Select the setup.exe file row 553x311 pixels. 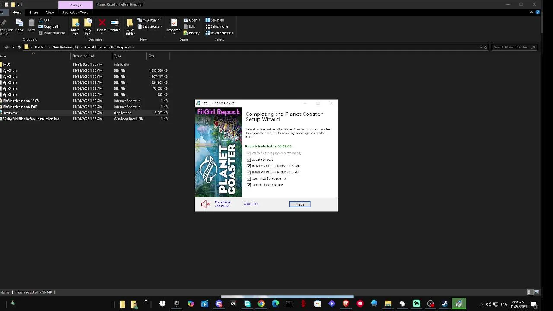pos(84,113)
